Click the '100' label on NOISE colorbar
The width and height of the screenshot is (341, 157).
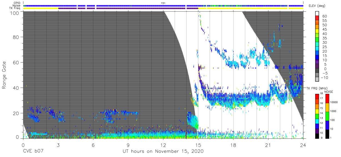332,120
